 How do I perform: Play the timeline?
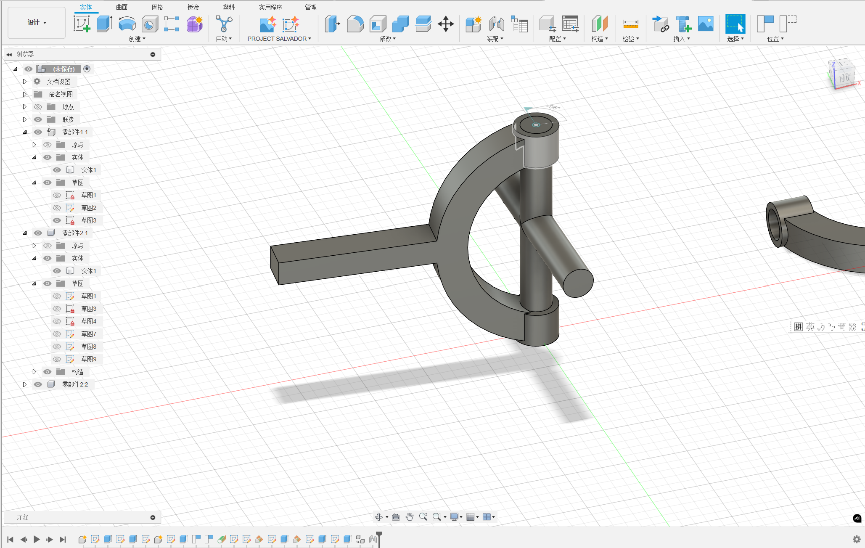point(37,539)
